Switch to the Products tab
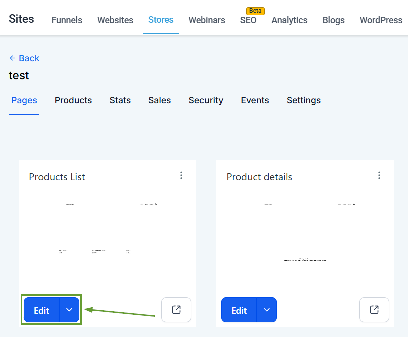Screen dimensions: 408x337 [x=73, y=100]
